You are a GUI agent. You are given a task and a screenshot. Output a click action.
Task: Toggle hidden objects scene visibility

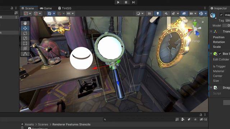tap(184, 14)
